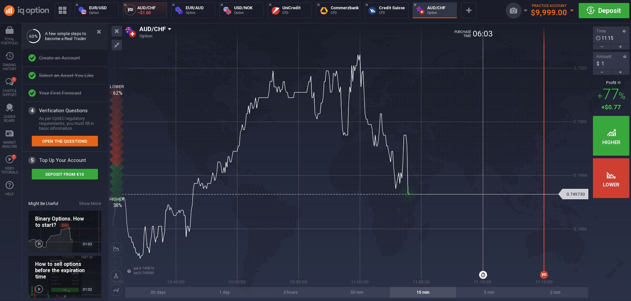Switch to UniCredit CFD tab
Viewport: 631px width, 301px height.
tap(290, 10)
